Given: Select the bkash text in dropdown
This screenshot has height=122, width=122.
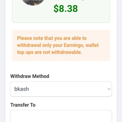Looking at the screenshot, I should pyautogui.click(x=22, y=89).
